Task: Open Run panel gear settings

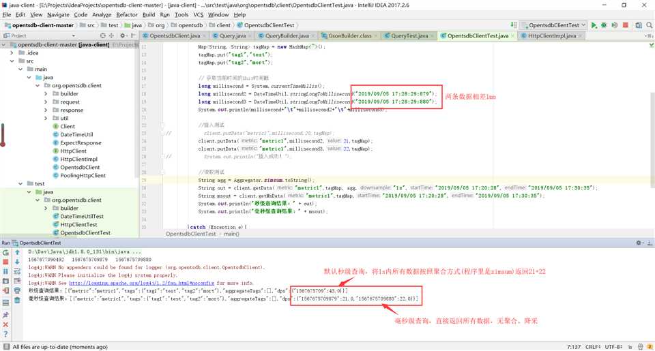Action: [639, 243]
